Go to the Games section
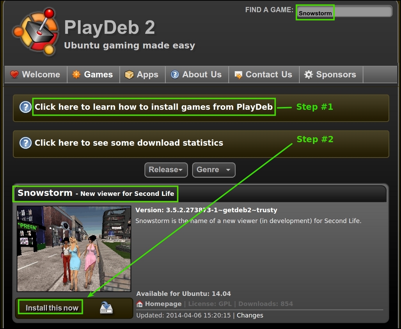 point(93,75)
